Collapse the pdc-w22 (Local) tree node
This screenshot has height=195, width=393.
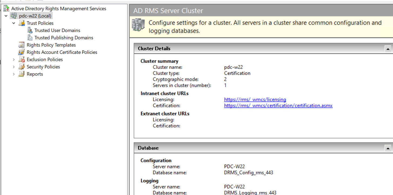6,16
